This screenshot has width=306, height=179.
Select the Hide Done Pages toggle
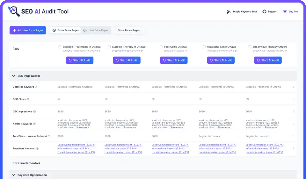pyautogui.click(x=96, y=30)
